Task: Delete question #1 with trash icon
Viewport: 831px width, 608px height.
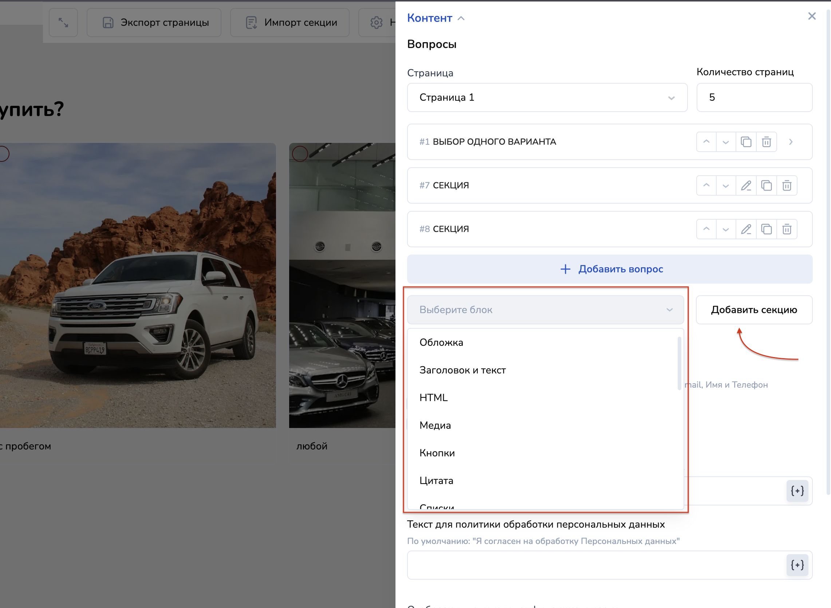Action: (x=767, y=142)
